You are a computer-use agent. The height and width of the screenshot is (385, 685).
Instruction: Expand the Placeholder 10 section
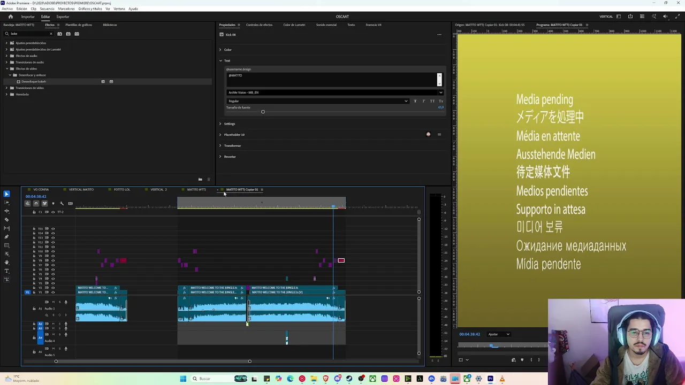point(220,135)
